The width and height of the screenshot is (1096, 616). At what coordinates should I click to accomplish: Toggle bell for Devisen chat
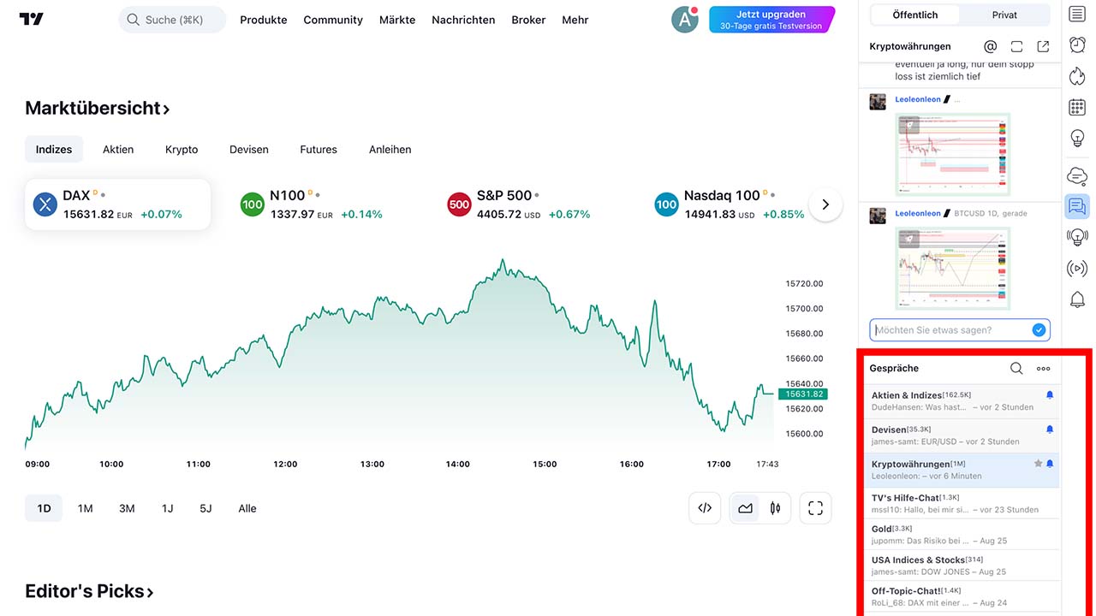1050,429
